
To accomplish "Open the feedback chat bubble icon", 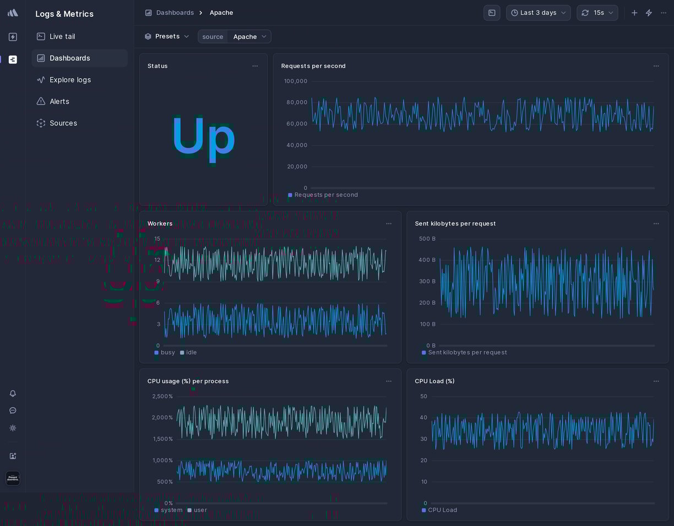I will (13, 410).
